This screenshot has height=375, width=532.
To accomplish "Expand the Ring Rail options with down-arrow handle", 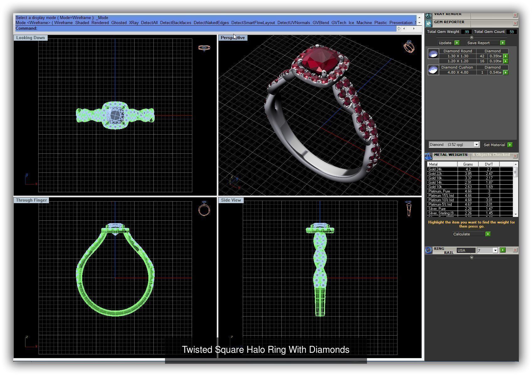I will point(471,258).
